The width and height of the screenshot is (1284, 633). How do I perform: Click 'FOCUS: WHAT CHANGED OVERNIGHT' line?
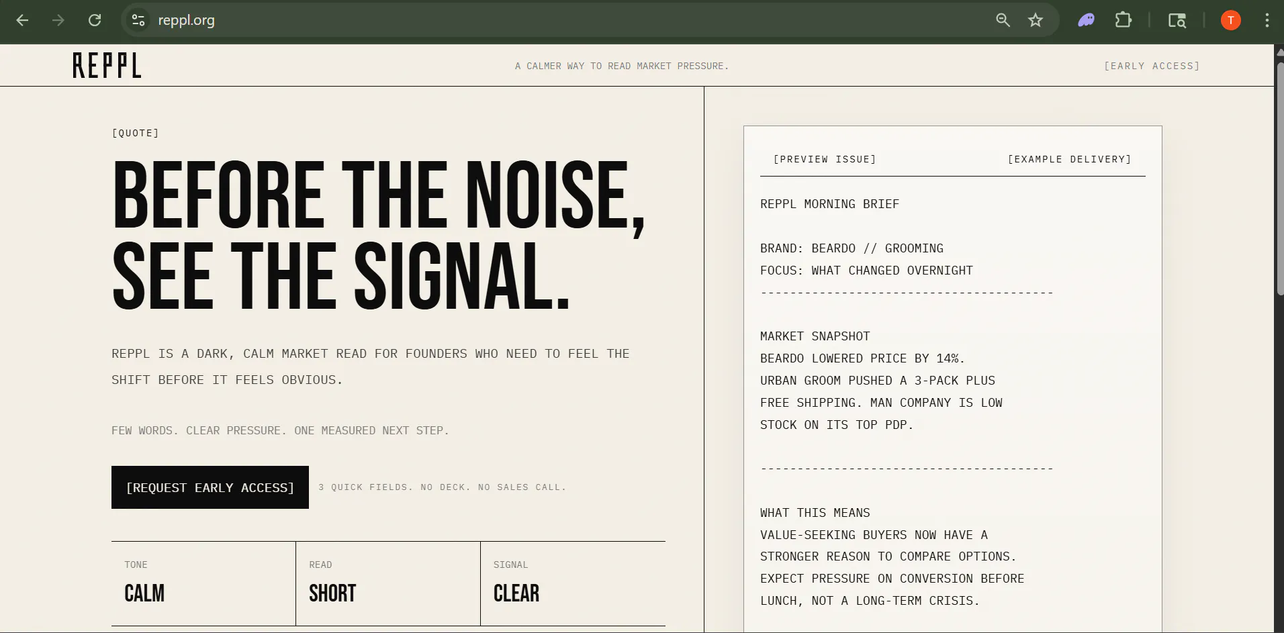point(866,271)
